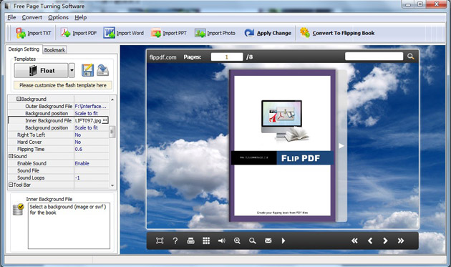The image size is (451, 267).
Task: Click the Apply Change button
Action: tap(268, 33)
